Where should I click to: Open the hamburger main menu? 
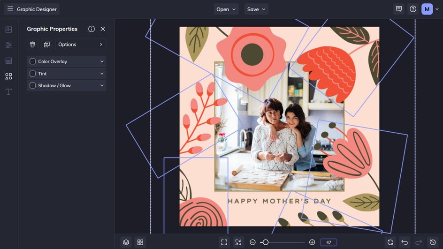pos(10,9)
